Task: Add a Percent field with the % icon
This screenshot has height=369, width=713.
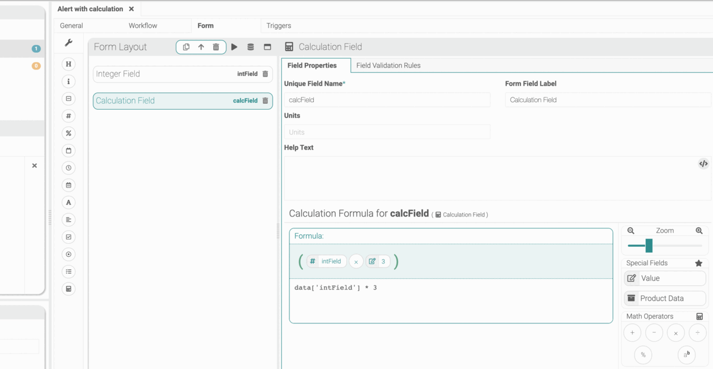Action: pyautogui.click(x=68, y=133)
